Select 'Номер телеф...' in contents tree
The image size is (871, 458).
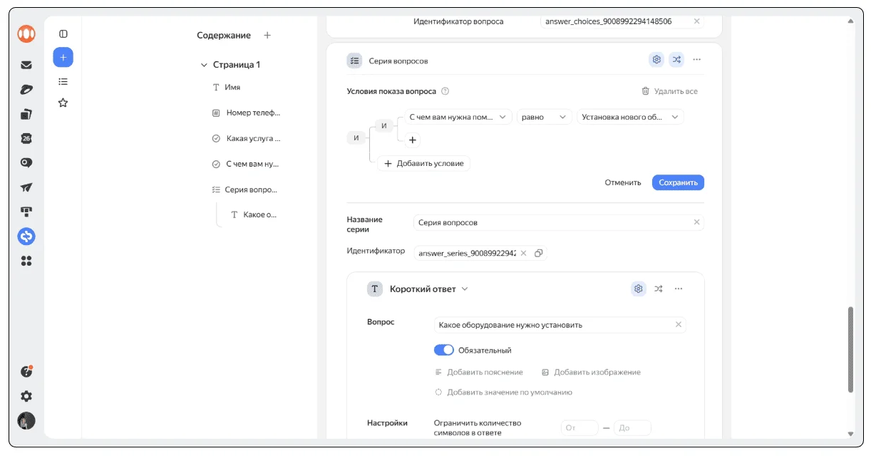click(253, 113)
